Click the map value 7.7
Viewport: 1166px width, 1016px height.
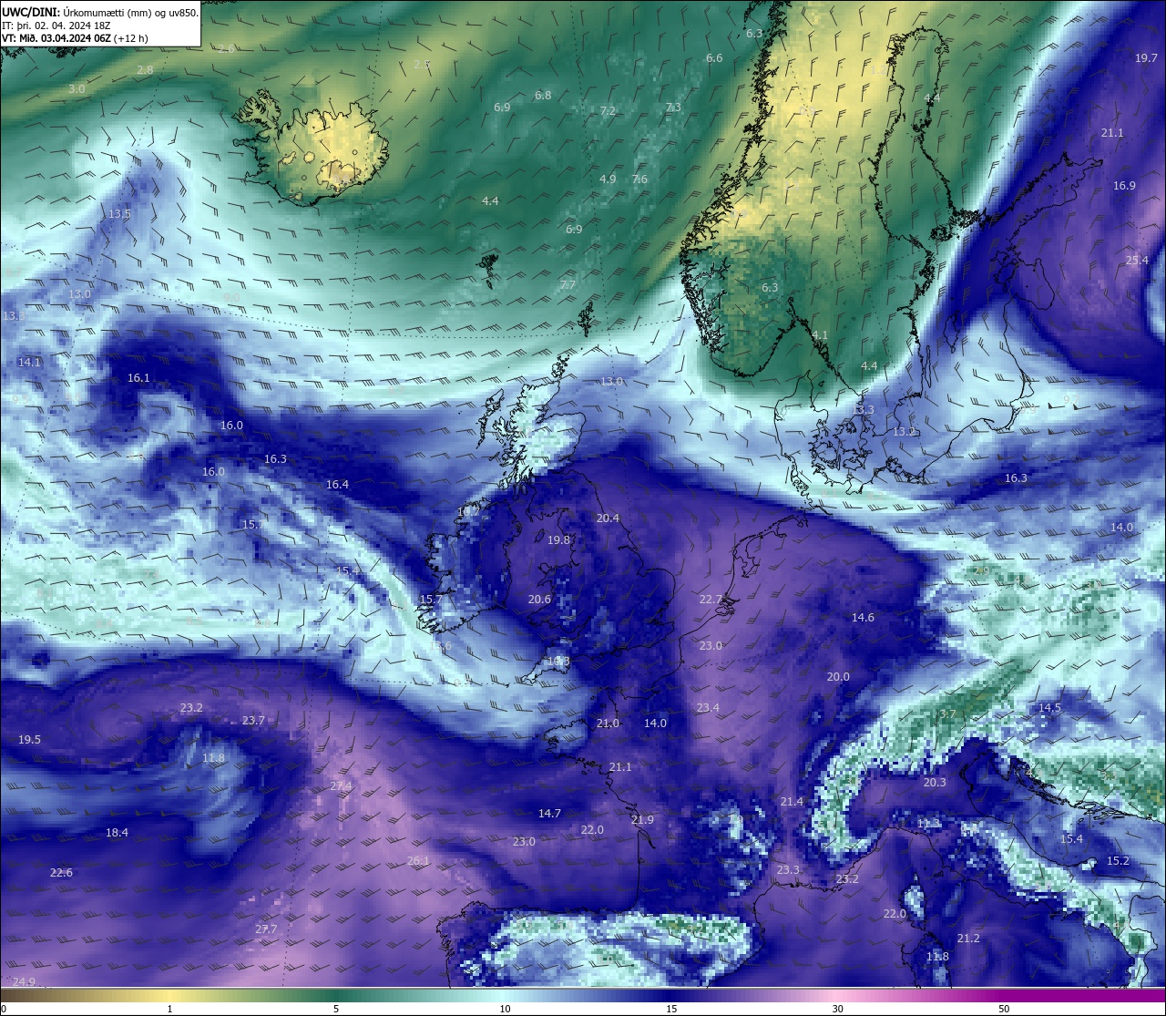click(568, 285)
